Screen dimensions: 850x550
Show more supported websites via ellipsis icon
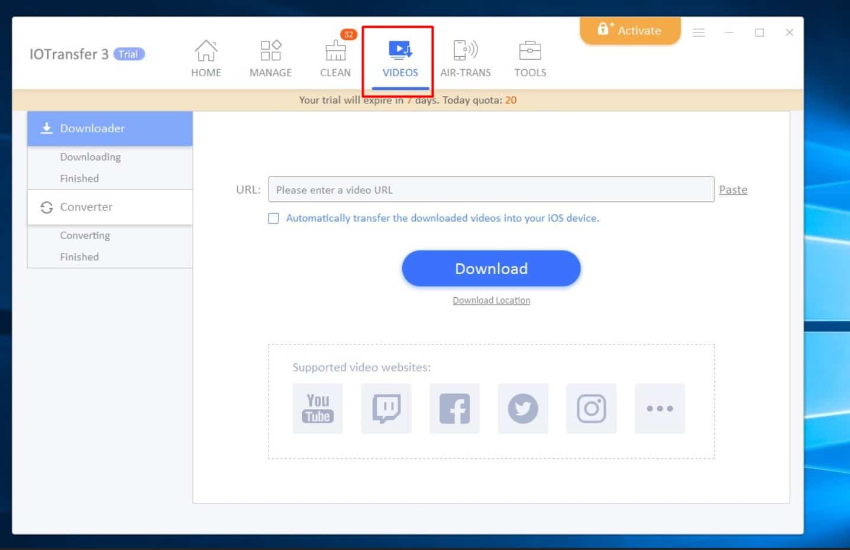(x=660, y=408)
